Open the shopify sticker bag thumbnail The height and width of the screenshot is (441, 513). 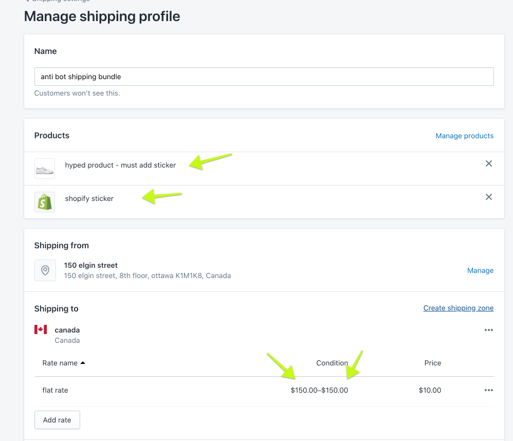coord(45,202)
